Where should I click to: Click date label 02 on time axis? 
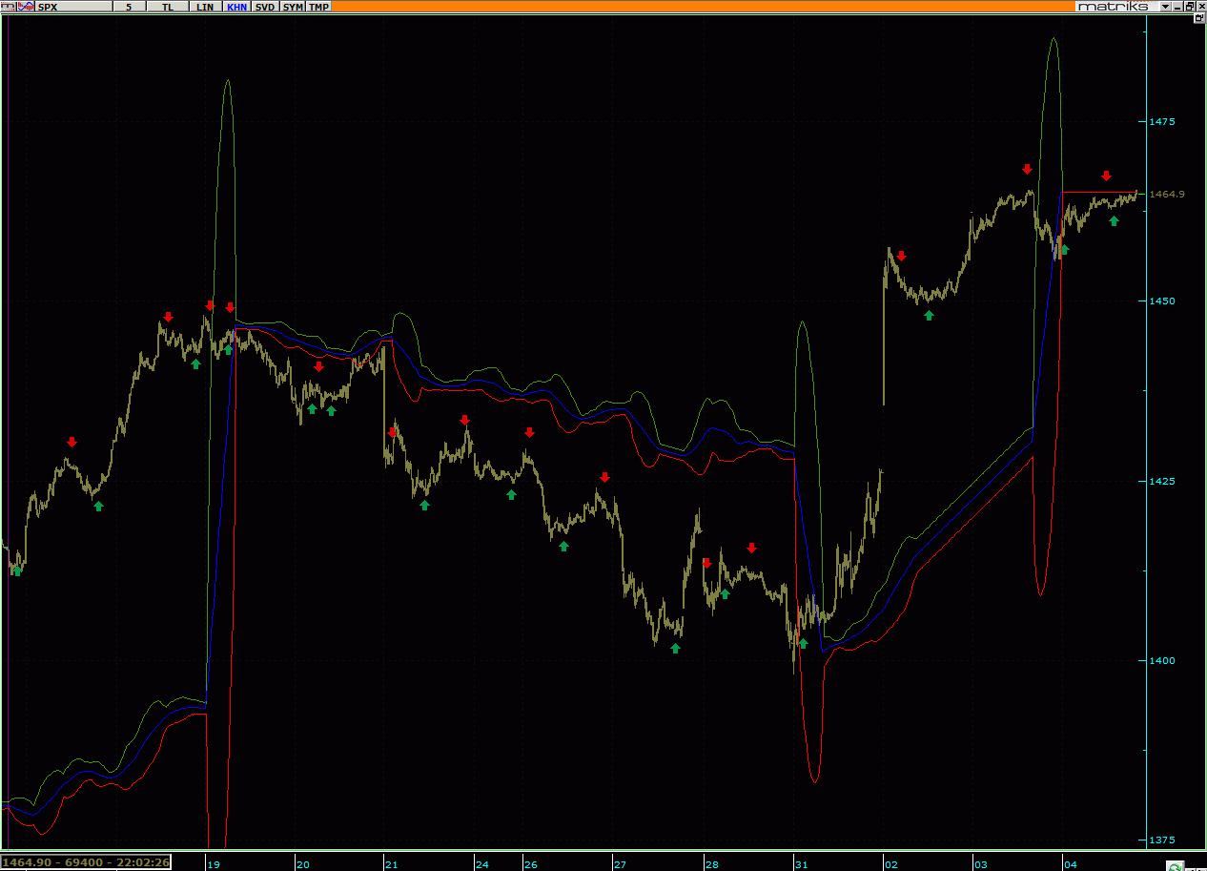click(x=891, y=864)
